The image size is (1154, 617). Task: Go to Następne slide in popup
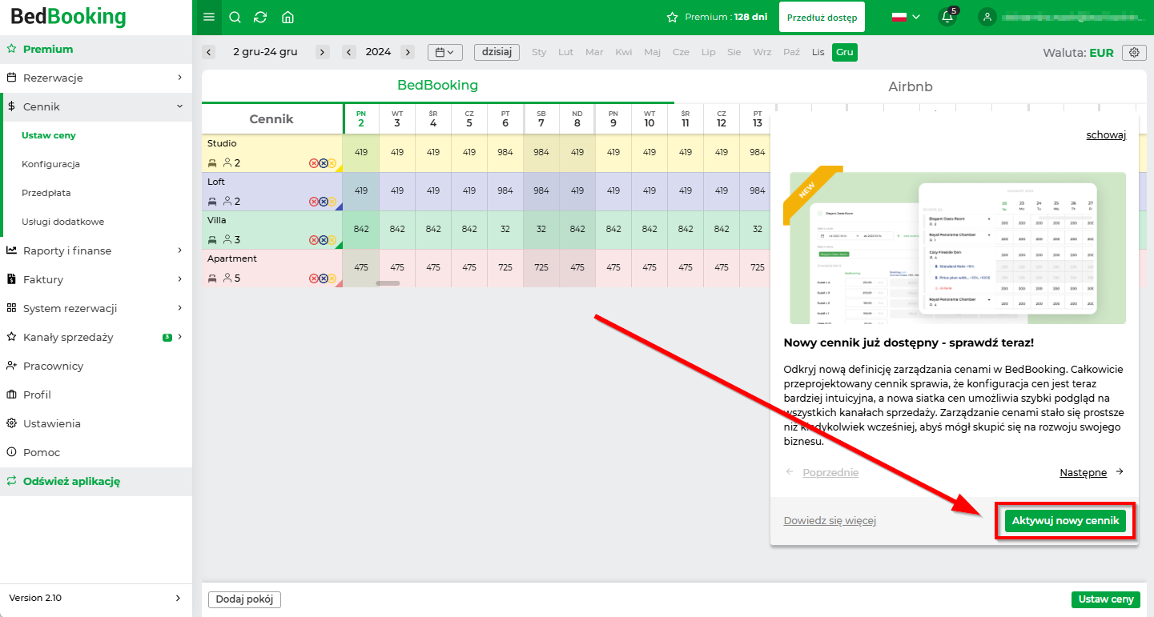pyautogui.click(x=1092, y=472)
